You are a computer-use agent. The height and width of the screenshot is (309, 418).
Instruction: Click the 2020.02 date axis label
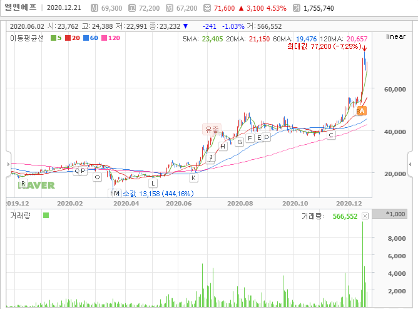(x=70, y=204)
